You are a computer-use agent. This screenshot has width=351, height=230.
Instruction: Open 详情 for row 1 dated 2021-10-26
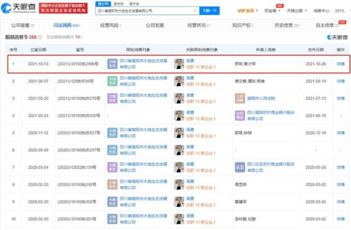pyautogui.click(x=341, y=64)
